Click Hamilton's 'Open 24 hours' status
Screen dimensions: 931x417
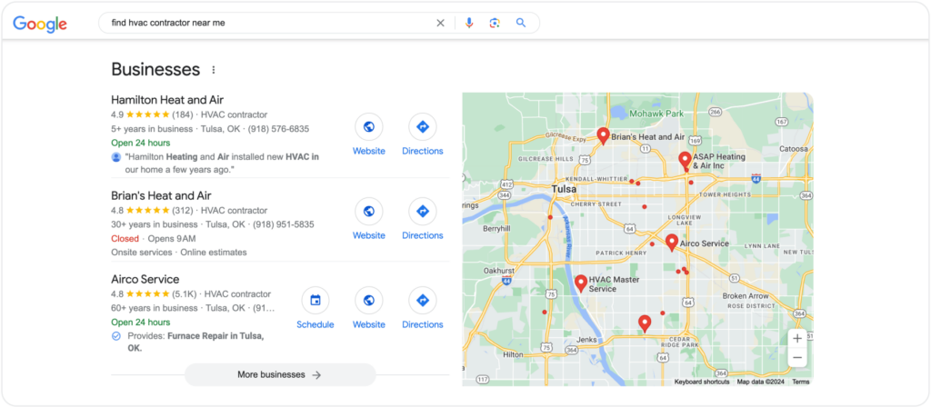[x=140, y=143]
